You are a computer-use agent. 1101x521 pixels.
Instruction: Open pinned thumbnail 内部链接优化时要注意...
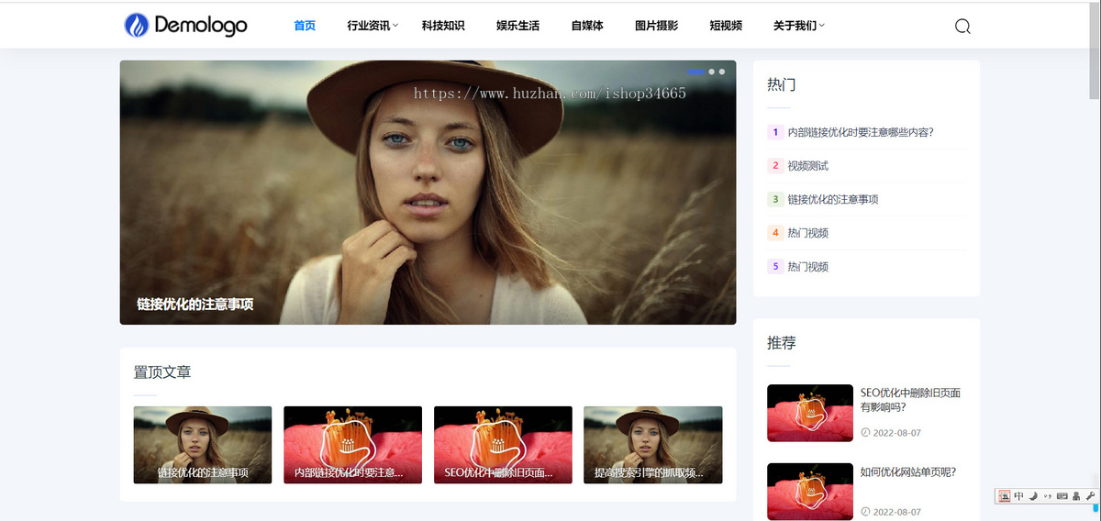click(x=352, y=445)
